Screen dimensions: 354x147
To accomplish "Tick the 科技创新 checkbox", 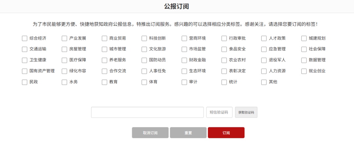I will [x=144, y=38].
